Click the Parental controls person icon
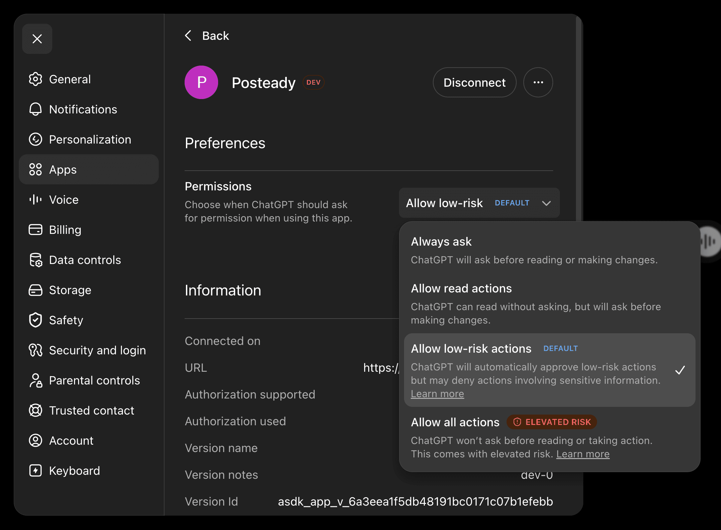This screenshot has height=530, width=721. pyautogui.click(x=36, y=380)
